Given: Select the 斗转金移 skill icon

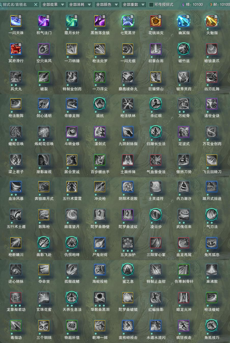Looking at the screenshot, I should pyautogui.click(x=72, y=132).
